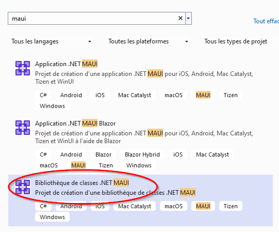279x232 pixels.
Task: Click Windows tag in class library template
Action: pyautogui.click(x=52, y=217)
